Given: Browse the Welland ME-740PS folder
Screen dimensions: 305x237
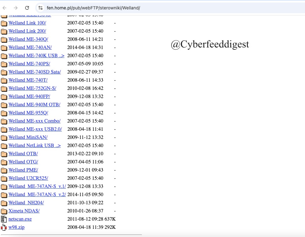Looking at the screenshot, I should click(x=29, y=63).
